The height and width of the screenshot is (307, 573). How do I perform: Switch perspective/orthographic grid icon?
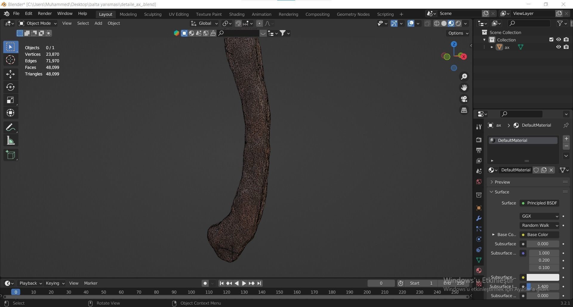click(x=464, y=110)
